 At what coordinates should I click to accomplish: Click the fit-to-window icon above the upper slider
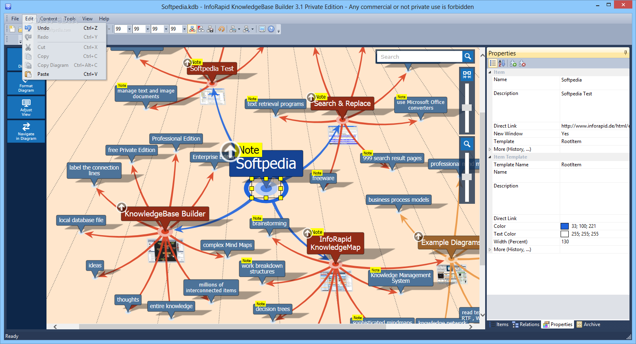click(x=467, y=75)
